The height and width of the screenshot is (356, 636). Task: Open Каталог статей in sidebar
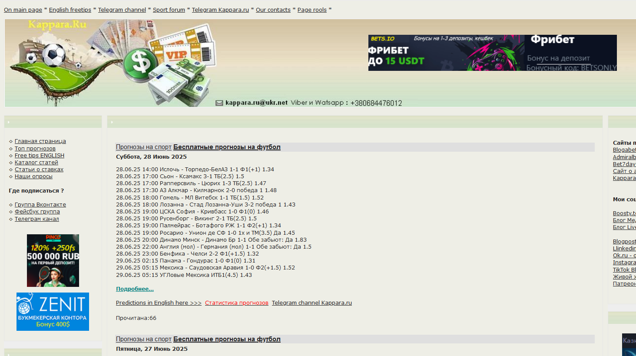pos(36,163)
